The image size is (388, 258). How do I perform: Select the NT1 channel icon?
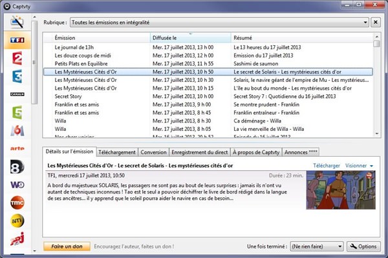[x=17, y=221]
